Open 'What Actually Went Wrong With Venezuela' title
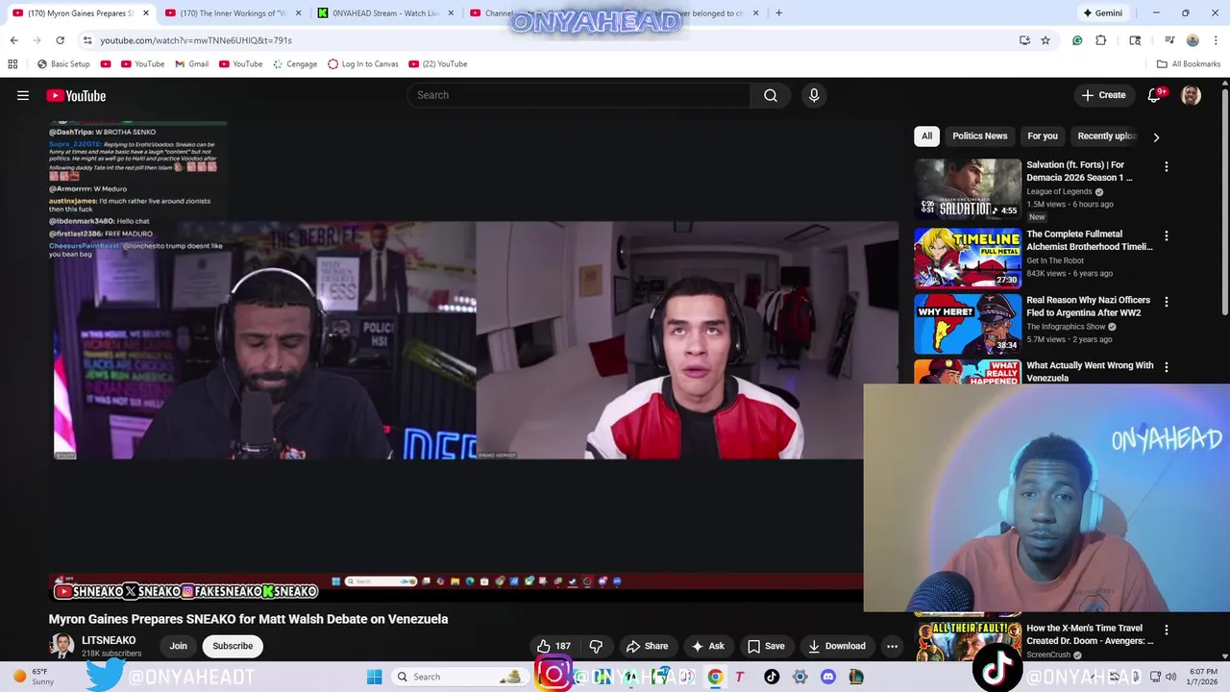Viewport: 1230px width, 692px height. 1090,372
